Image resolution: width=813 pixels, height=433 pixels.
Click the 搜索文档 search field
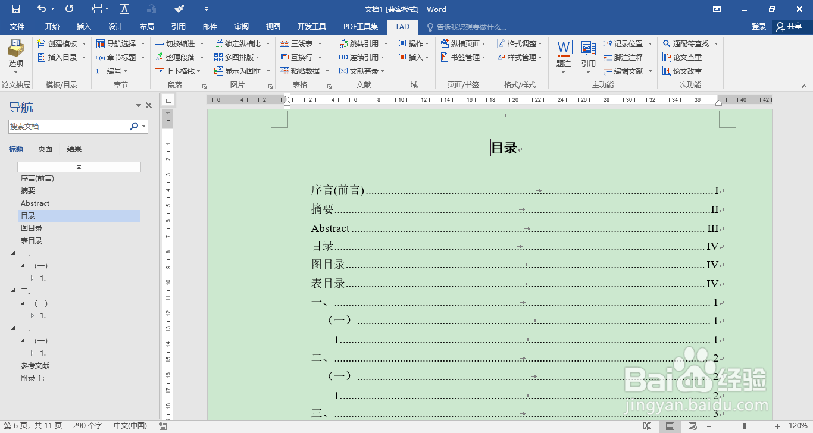(x=68, y=127)
